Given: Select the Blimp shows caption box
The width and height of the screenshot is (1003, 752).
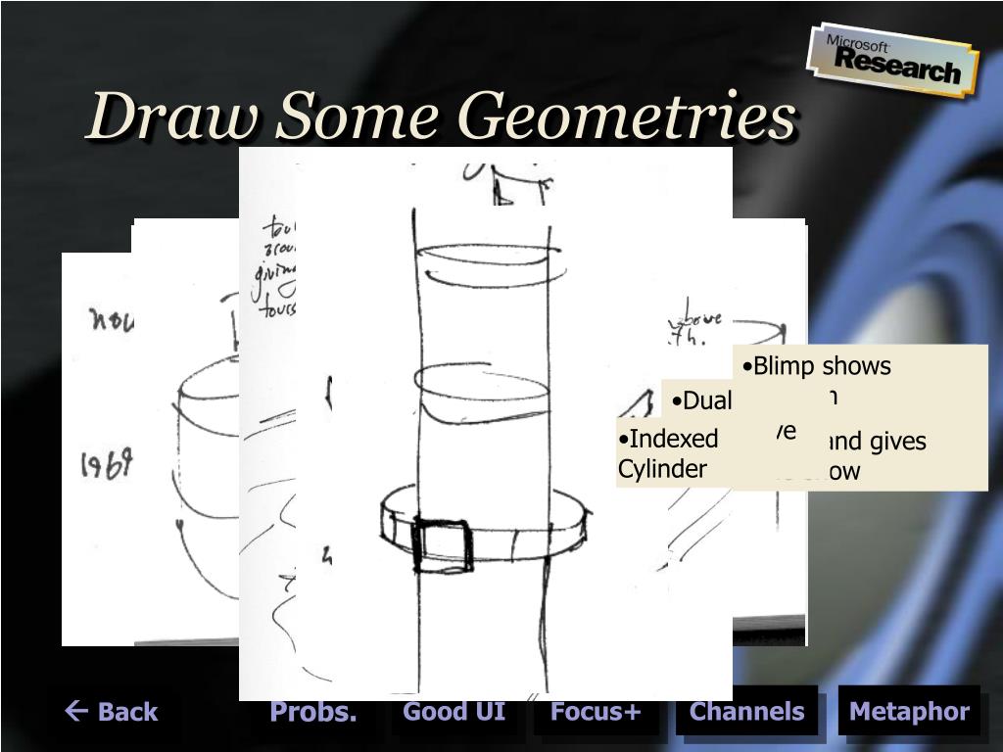Looking at the screenshot, I should (x=860, y=417).
